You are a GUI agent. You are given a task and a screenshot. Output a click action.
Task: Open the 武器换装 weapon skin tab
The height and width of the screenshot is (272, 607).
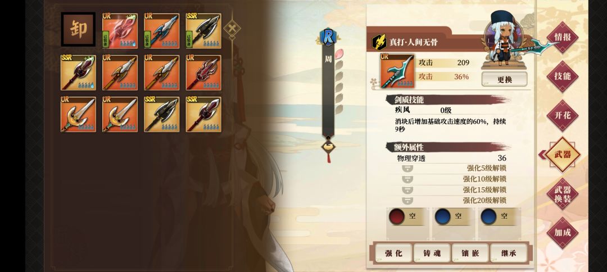point(563,194)
